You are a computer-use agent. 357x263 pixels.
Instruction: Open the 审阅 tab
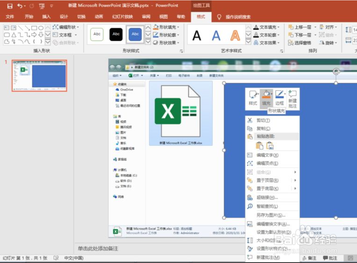click(x=146, y=17)
